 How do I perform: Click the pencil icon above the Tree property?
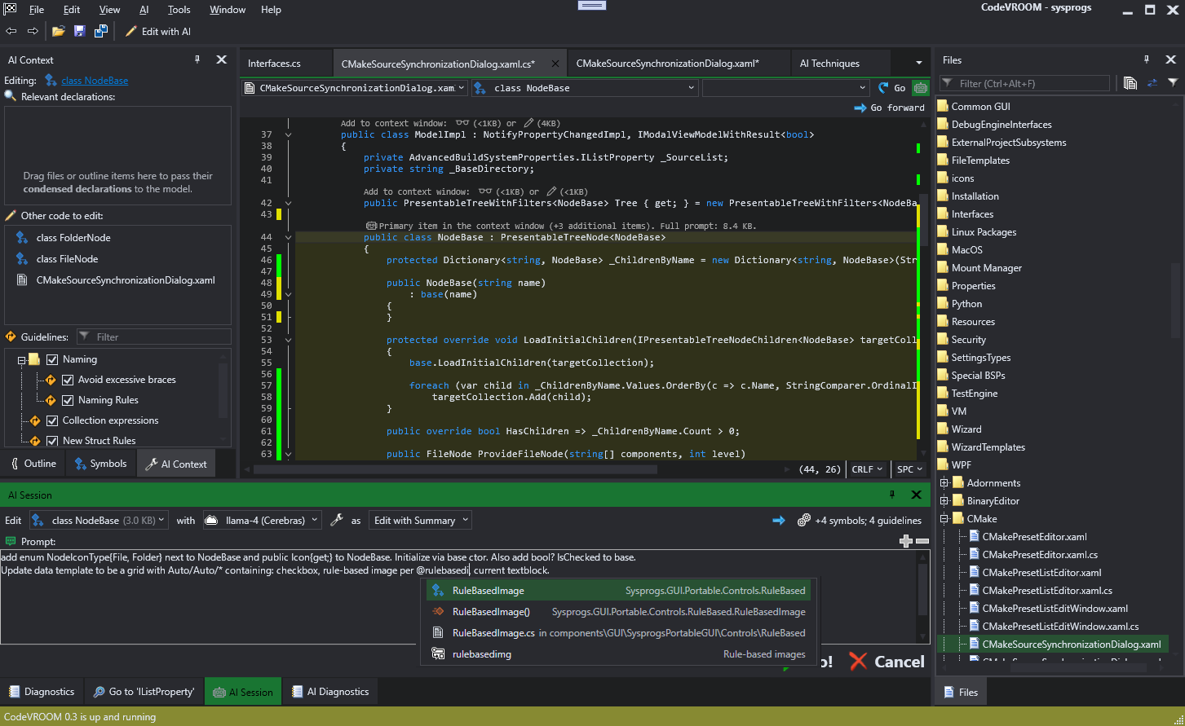click(551, 191)
